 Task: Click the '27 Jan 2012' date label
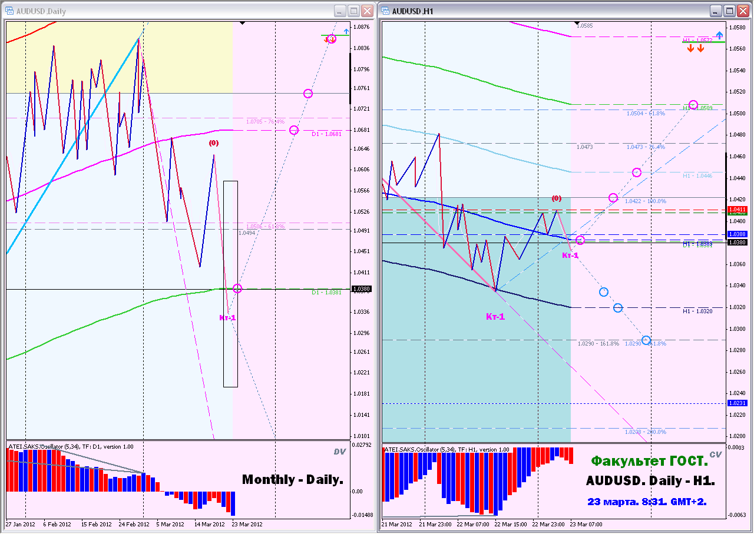(22, 524)
